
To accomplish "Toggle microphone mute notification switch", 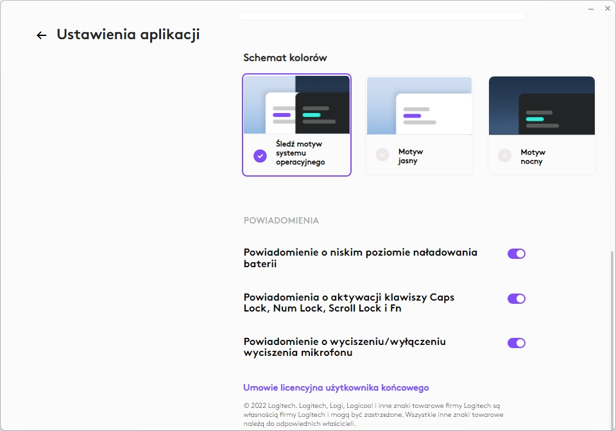I will (x=516, y=343).
